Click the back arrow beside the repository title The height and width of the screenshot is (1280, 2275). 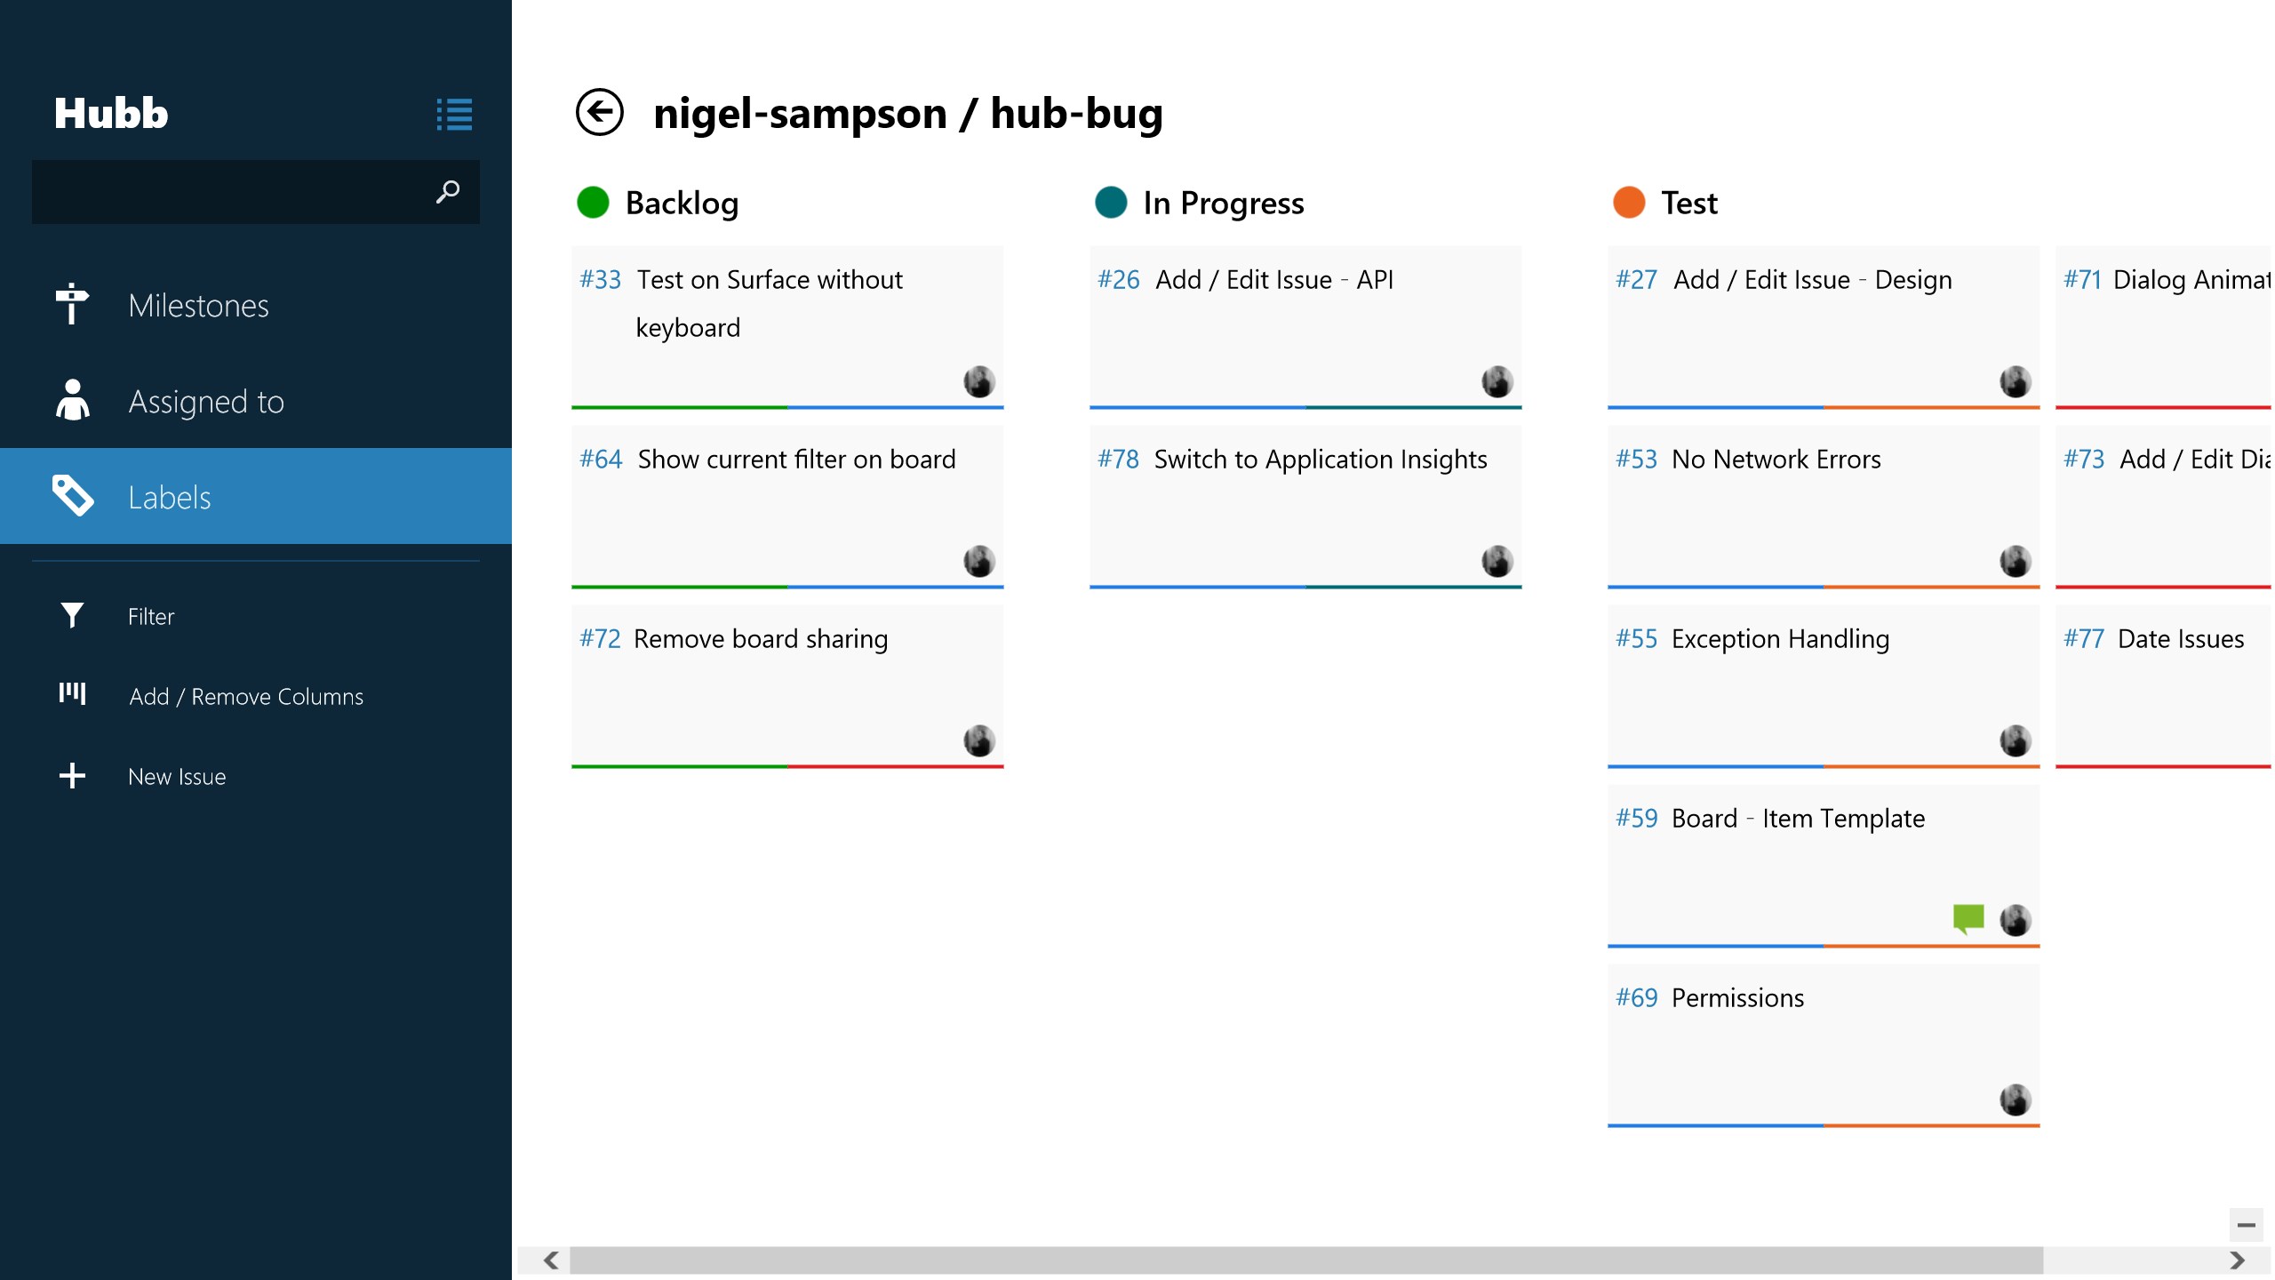coord(600,113)
